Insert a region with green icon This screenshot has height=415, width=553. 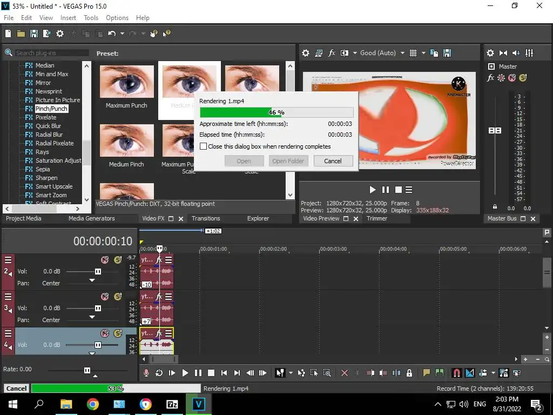point(440,373)
